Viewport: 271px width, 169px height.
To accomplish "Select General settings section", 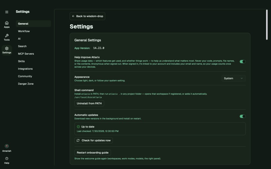I will pyautogui.click(x=33, y=23).
